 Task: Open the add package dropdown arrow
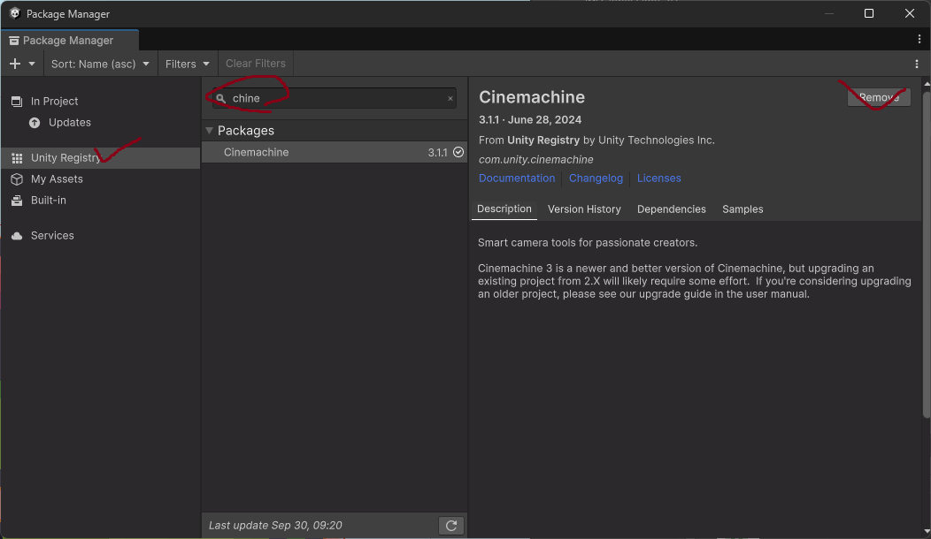tap(32, 64)
